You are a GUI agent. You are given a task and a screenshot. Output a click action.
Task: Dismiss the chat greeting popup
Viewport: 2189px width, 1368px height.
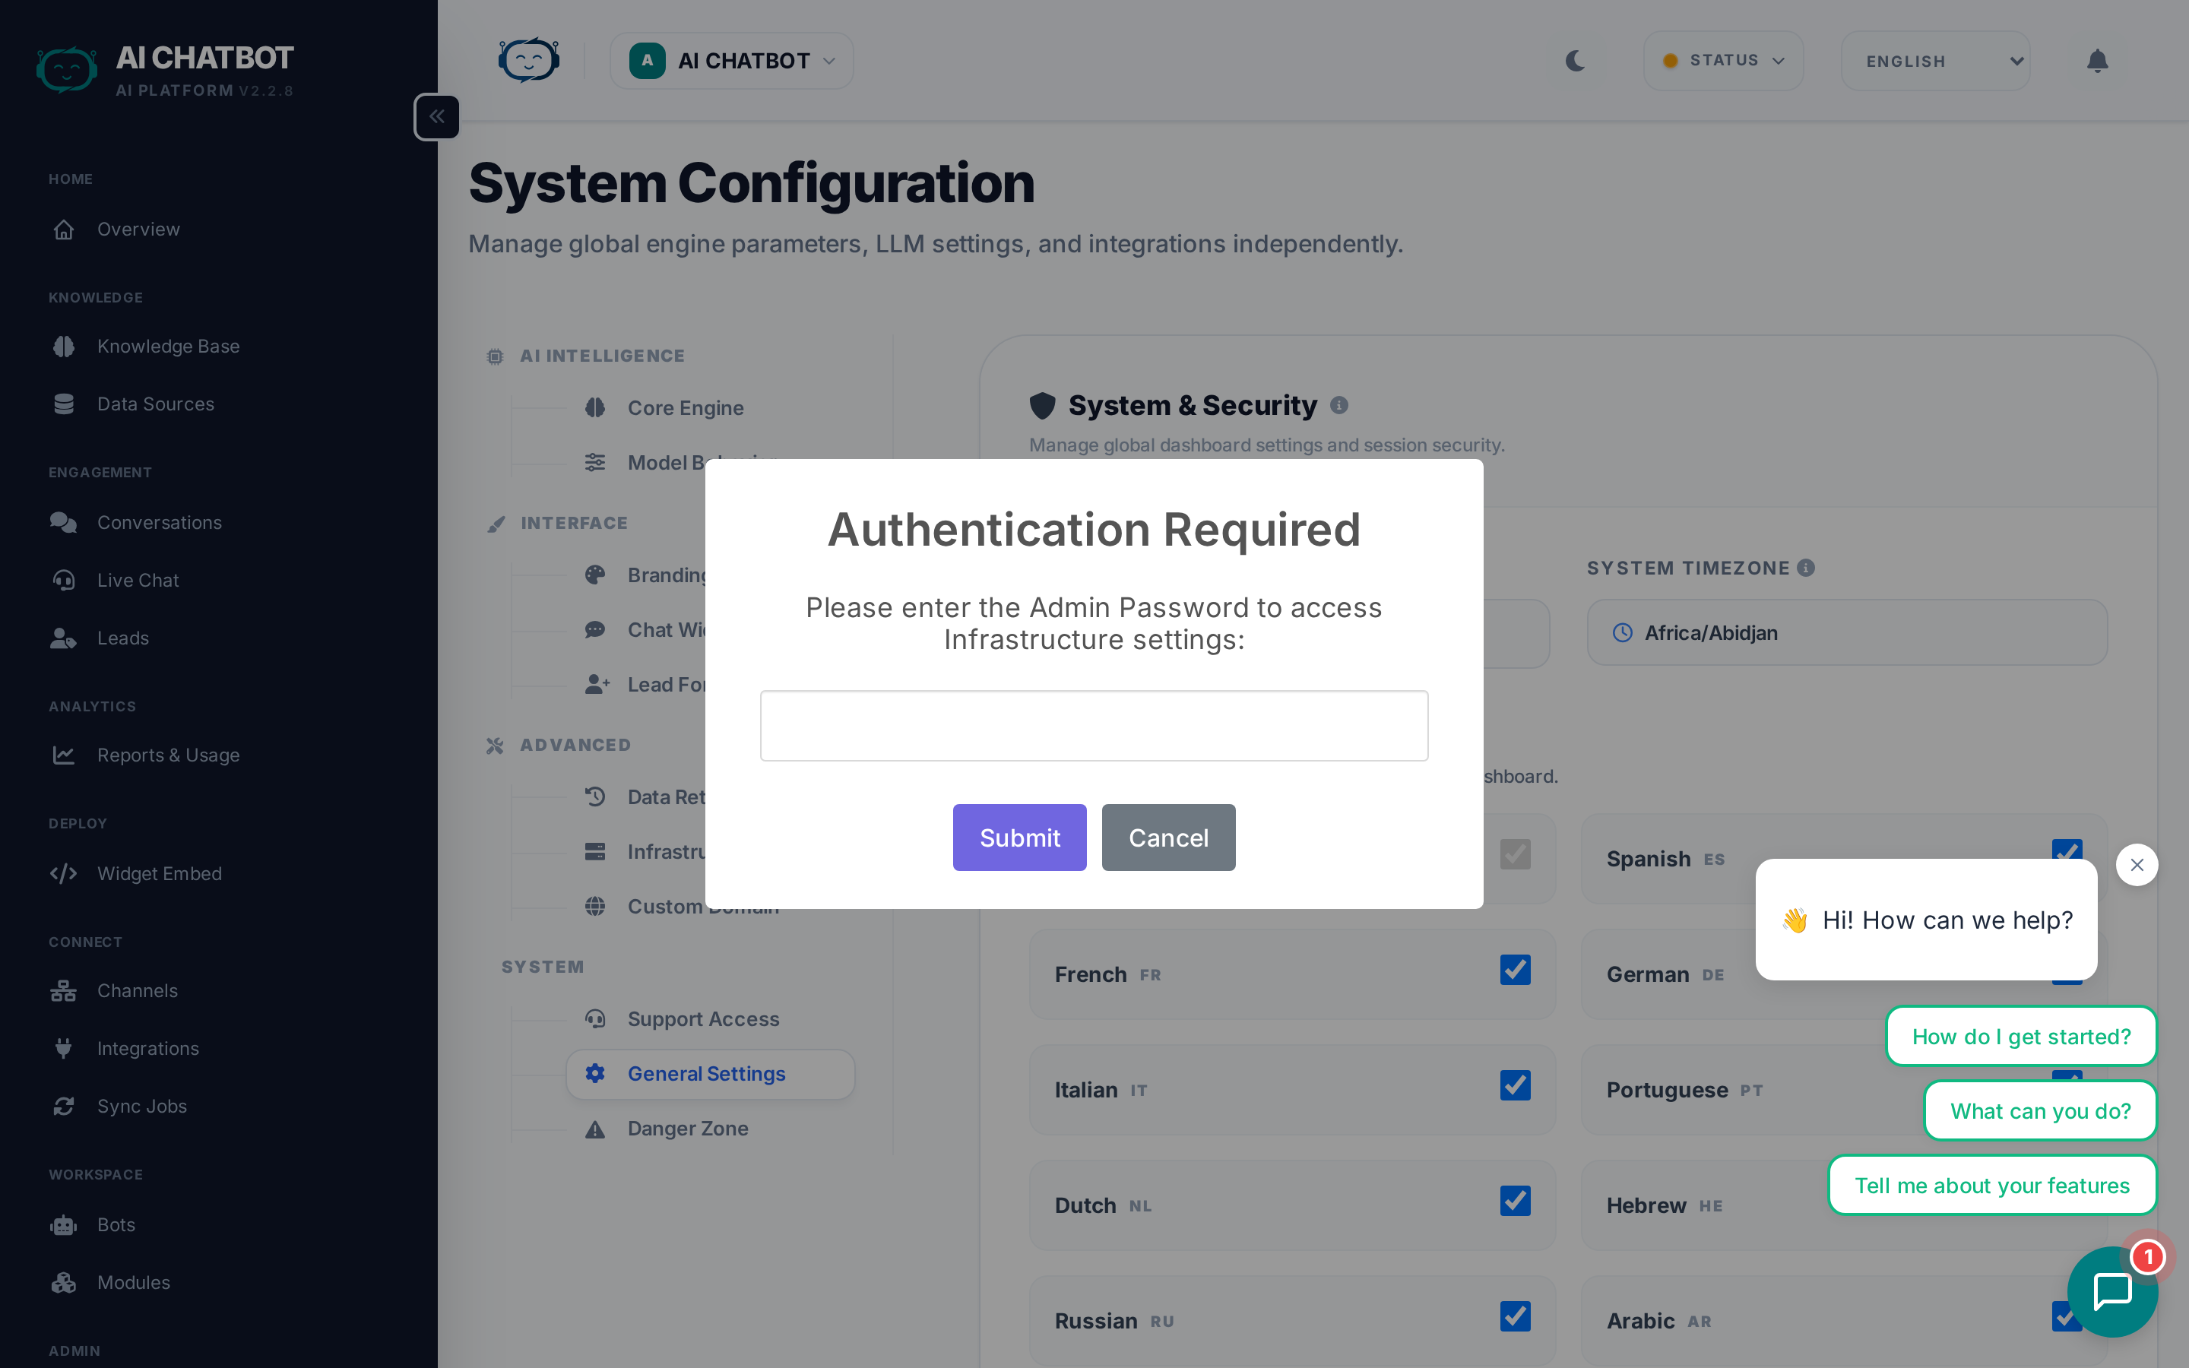pyautogui.click(x=2137, y=865)
